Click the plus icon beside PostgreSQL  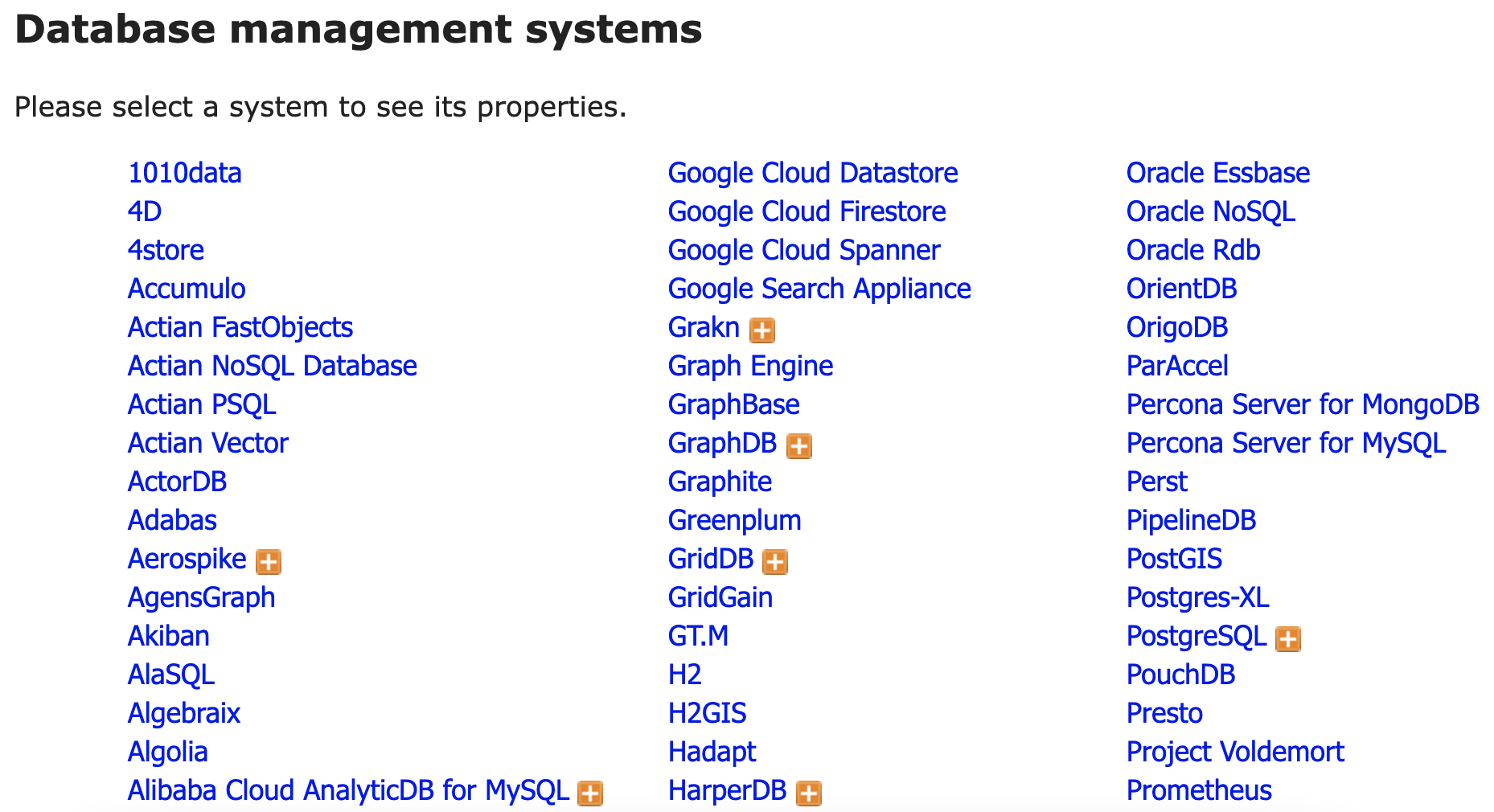[x=1287, y=638]
